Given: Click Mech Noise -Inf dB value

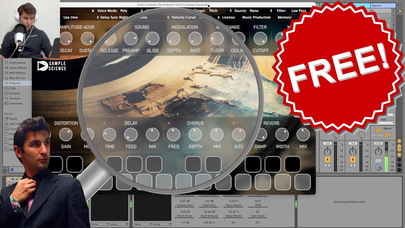Looking at the screenshot, I should pyautogui.click(x=185, y=222).
